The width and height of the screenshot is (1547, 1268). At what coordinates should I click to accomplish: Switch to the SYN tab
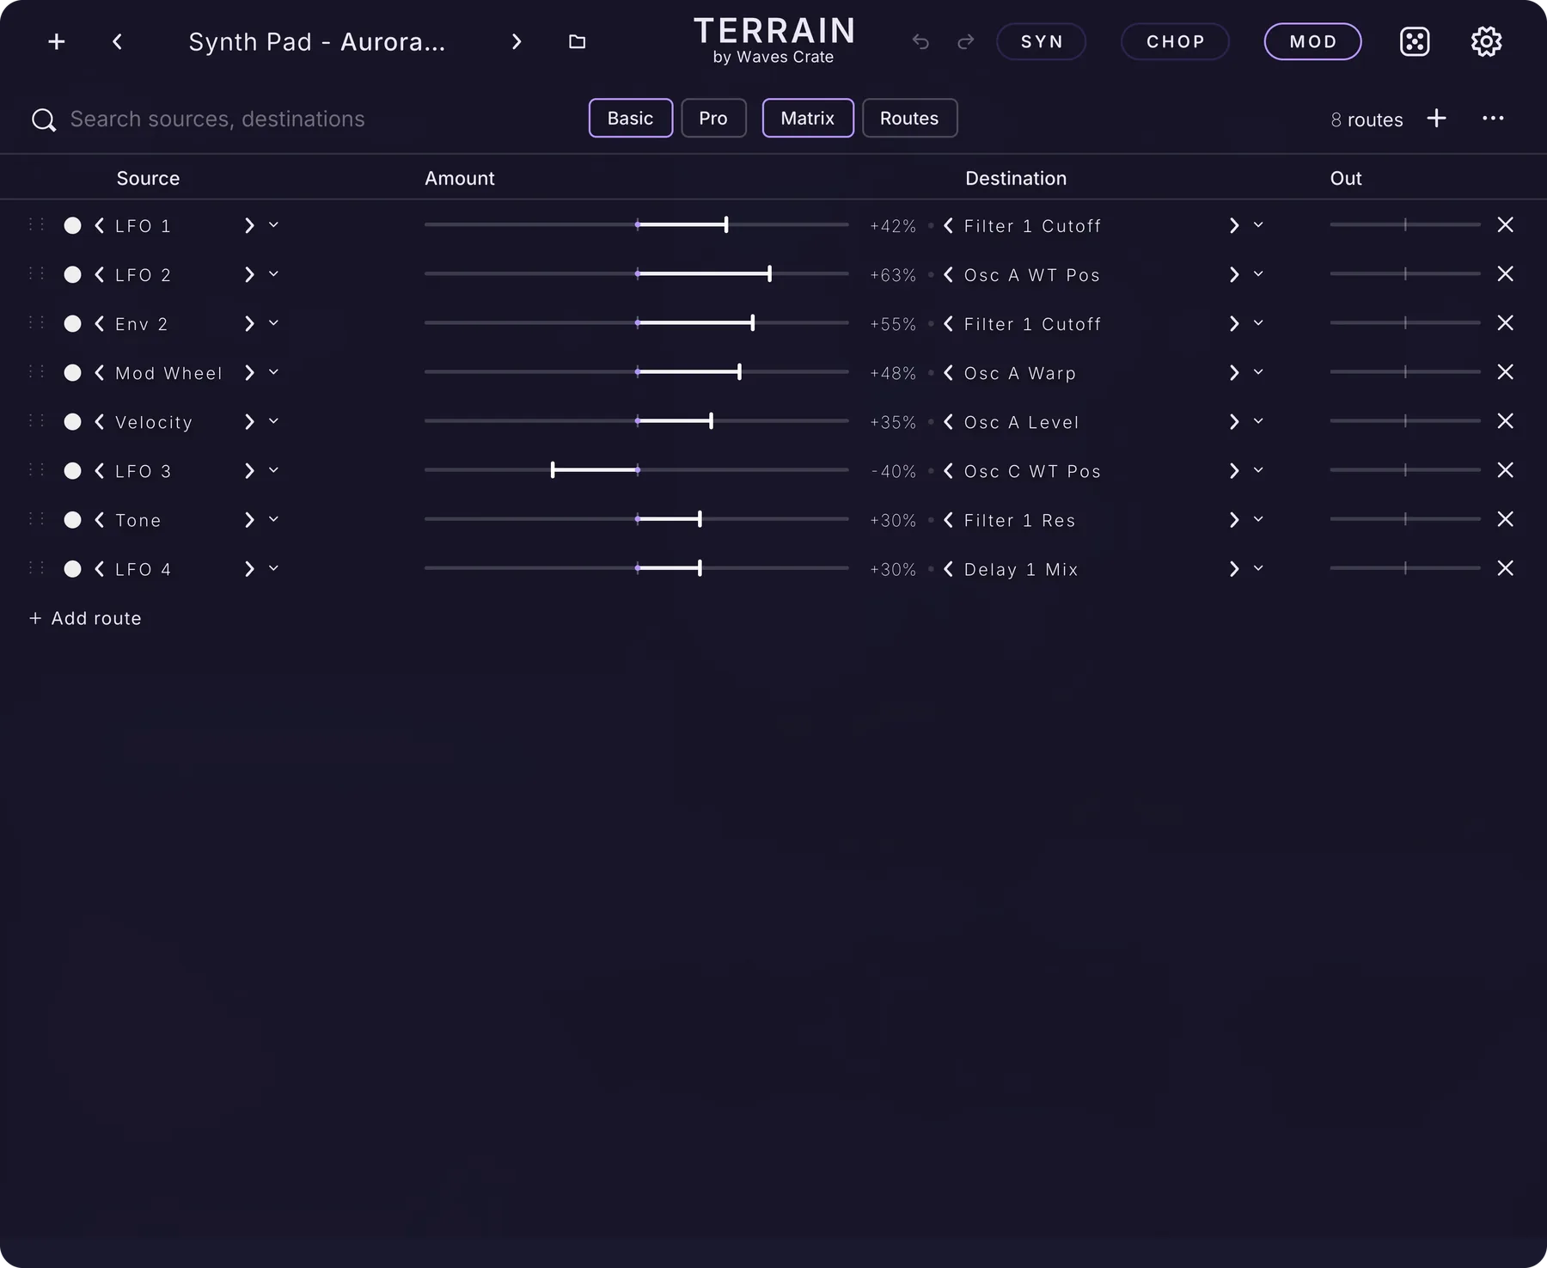[x=1041, y=41]
